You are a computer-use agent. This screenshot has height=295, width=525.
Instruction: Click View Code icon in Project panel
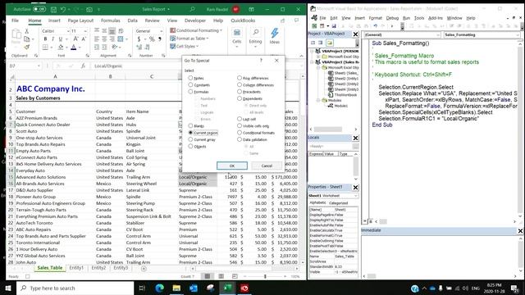(313, 43)
